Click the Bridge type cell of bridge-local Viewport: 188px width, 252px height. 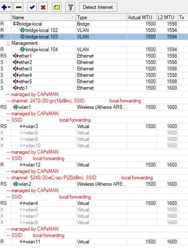pos(83,24)
